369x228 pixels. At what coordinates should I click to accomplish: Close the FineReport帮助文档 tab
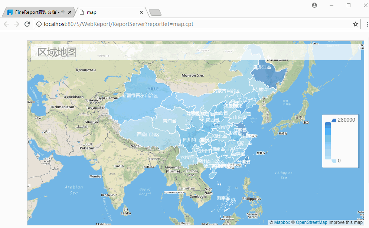tap(70, 12)
